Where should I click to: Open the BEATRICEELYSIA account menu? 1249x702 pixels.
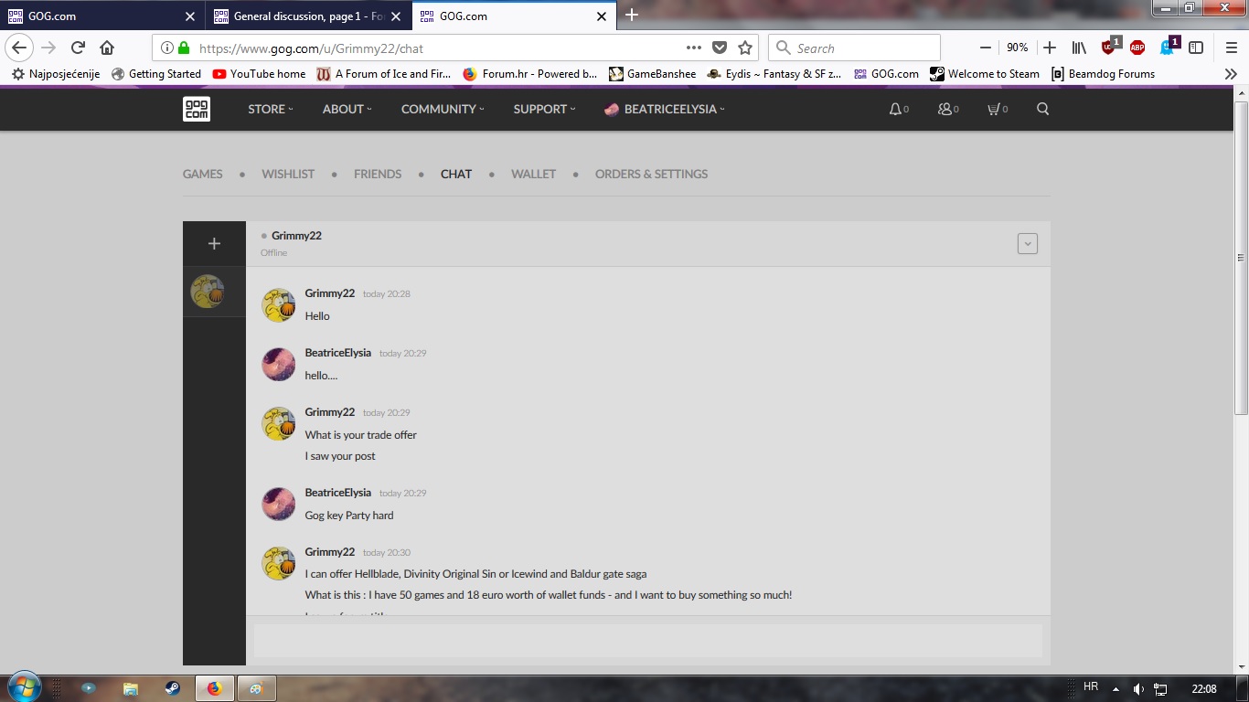[x=665, y=109]
